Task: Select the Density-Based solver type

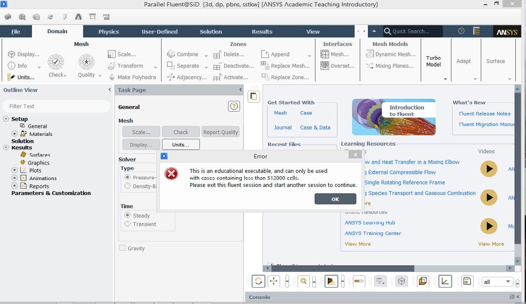Action: (127, 186)
